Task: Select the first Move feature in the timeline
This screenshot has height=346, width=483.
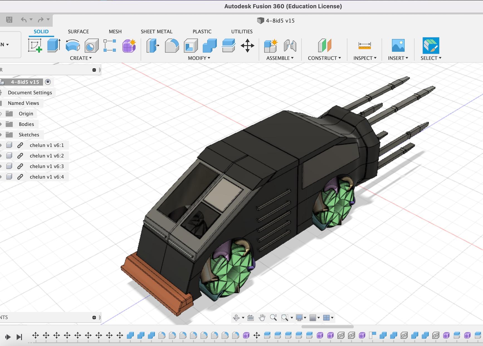Action: (x=35, y=335)
